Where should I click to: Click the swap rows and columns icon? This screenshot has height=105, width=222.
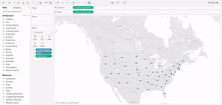[x=58, y=3]
